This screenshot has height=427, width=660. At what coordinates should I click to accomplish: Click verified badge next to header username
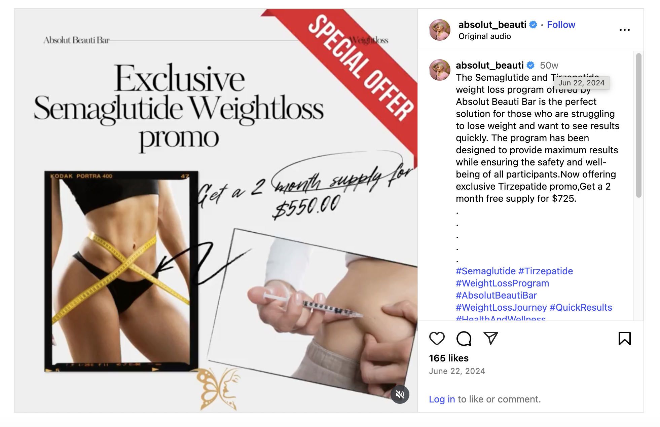[533, 25]
